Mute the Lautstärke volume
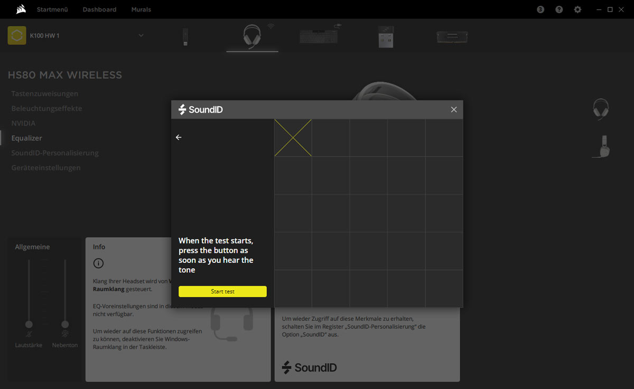The height and width of the screenshot is (389, 634). coord(29,334)
